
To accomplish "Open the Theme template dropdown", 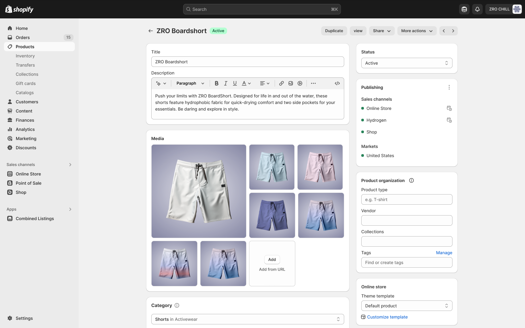I will coord(407,306).
